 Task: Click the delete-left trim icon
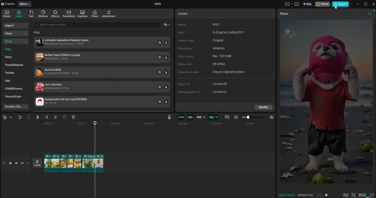click(x=47, y=117)
